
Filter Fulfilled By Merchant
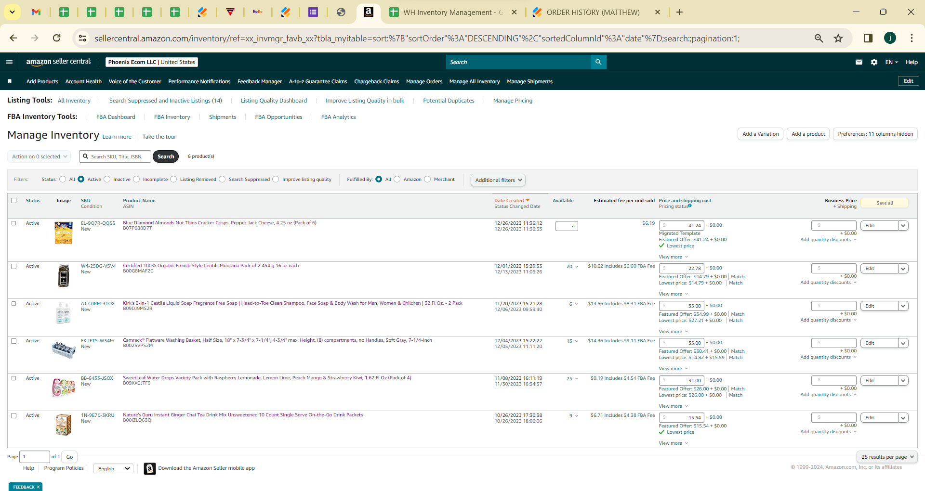pos(427,180)
